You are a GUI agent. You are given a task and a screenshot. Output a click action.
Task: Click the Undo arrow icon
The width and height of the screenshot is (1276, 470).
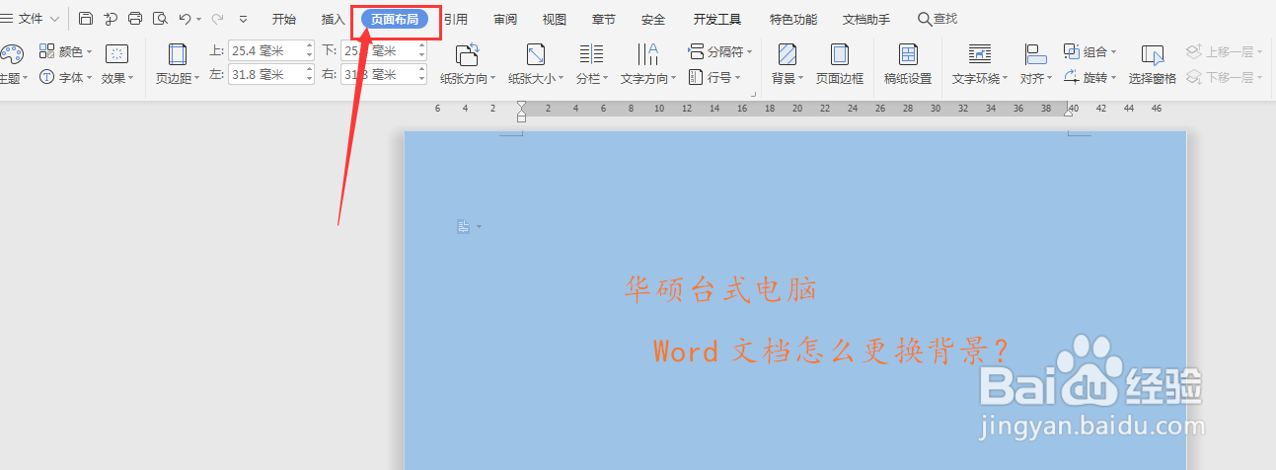[185, 19]
